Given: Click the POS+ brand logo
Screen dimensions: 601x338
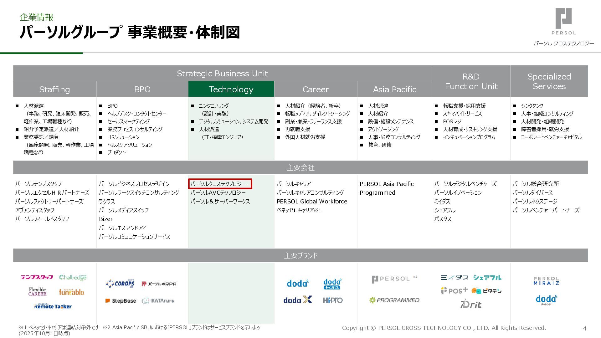Looking at the screenshot, I should (x=454, y=291).
